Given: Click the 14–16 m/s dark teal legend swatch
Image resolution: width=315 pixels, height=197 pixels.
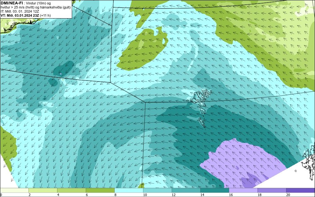Looking at the screenshot, I should pyautogui.click(x=215, y=190).
